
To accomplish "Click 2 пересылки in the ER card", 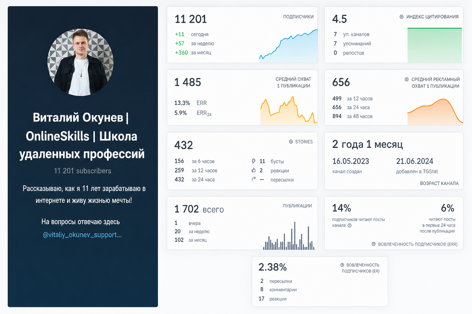I will coord(276,281).
